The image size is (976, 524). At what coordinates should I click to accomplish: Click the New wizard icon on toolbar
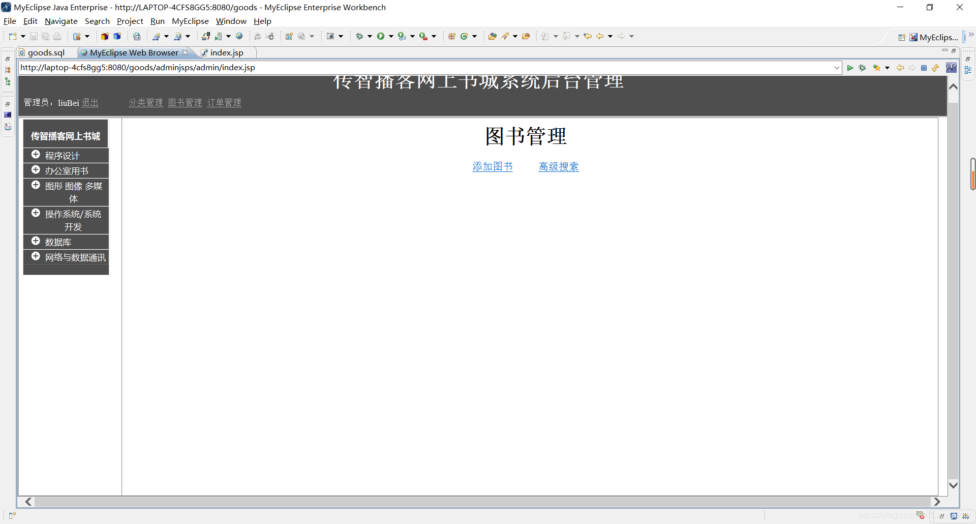point(13,36)
